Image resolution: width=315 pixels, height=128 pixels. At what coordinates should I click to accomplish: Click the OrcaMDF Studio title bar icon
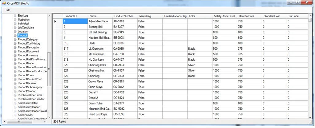[4, 3]
